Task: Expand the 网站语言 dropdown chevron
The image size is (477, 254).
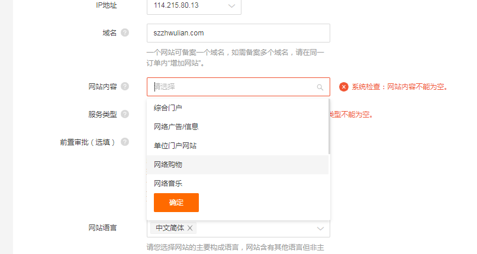Action: coord(320,229)
